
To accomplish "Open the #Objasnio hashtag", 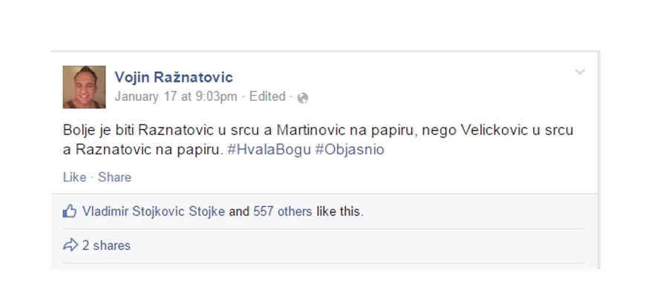I will coord(350,149).
